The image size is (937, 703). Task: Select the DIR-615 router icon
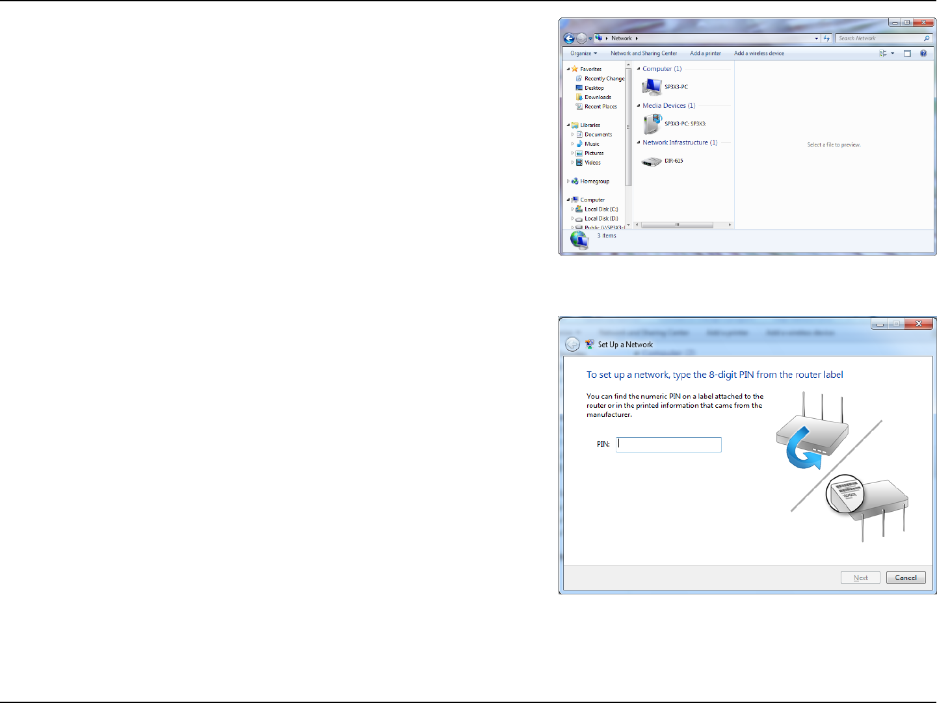tap(652, 161)
